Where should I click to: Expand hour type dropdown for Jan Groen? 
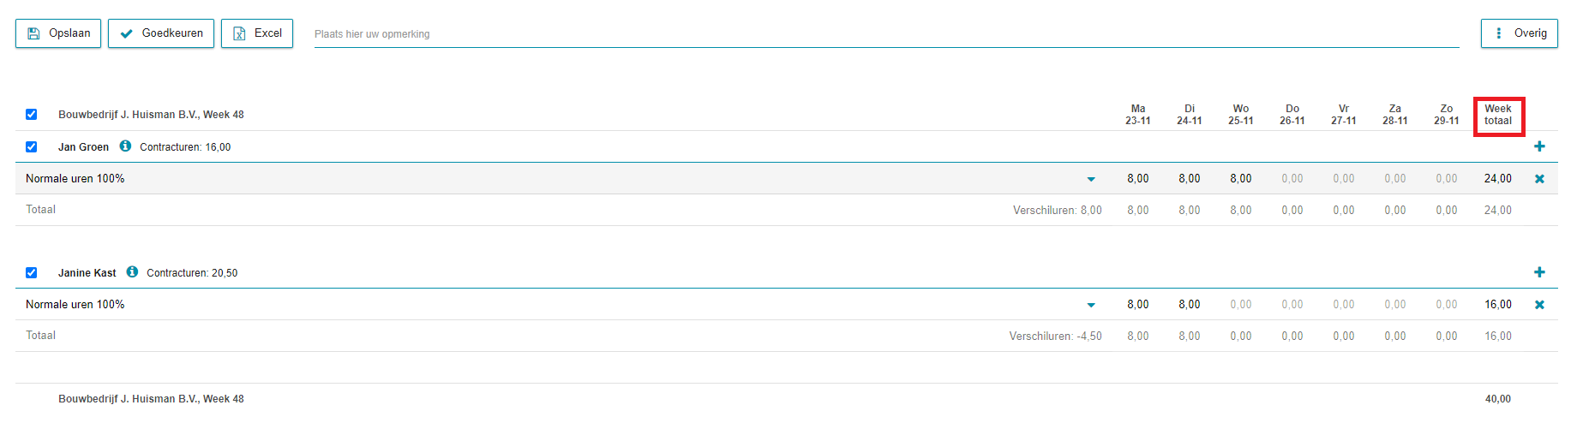coord(1091,179)
